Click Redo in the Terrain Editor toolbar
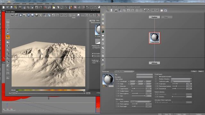Screen dimensions: 205x115 click(57, 15)
